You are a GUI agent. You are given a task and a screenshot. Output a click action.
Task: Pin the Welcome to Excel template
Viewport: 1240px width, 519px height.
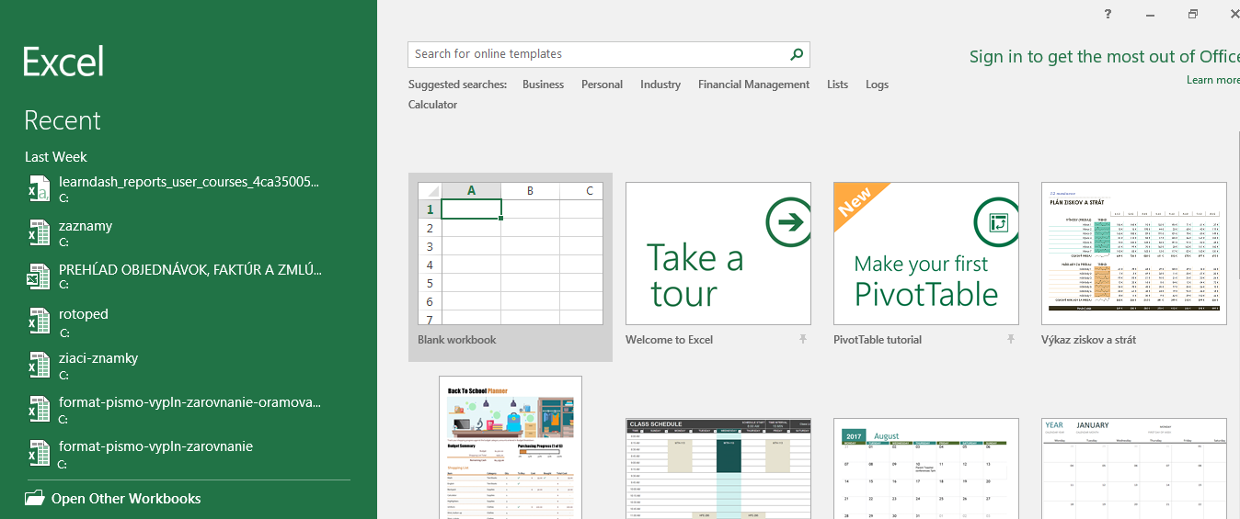pos(803,340)
